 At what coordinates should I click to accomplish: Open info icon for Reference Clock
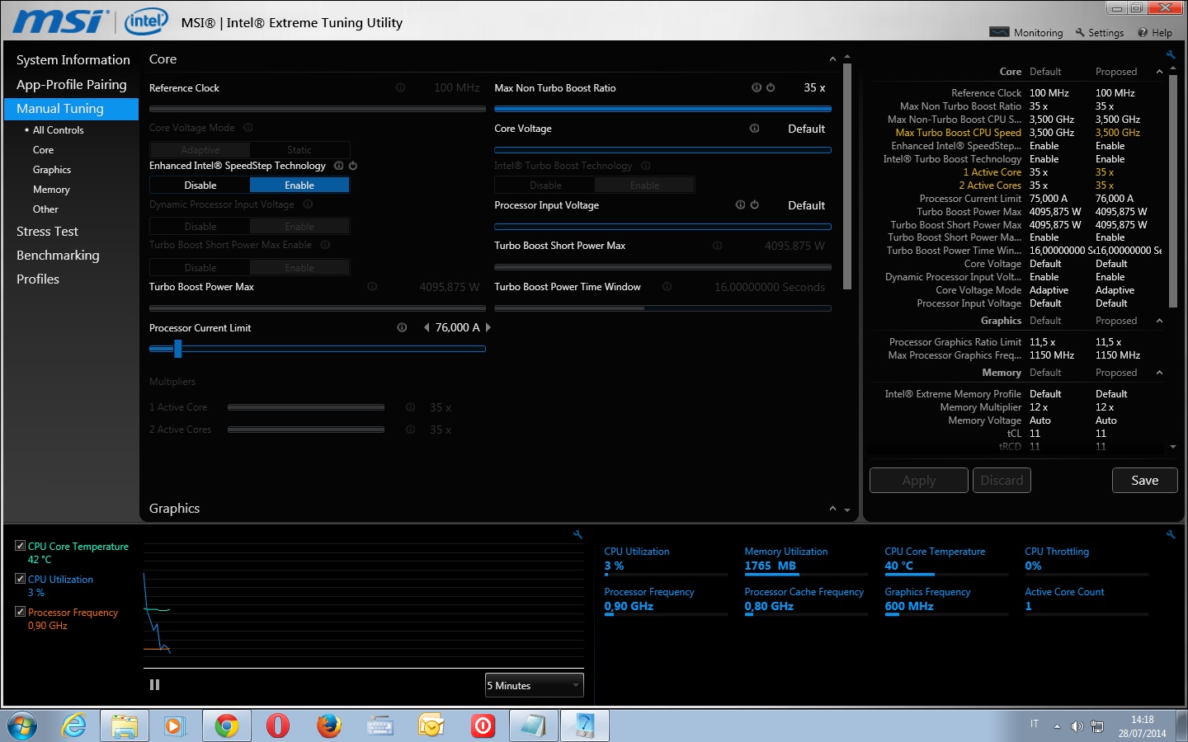click(x=400, y=87)
